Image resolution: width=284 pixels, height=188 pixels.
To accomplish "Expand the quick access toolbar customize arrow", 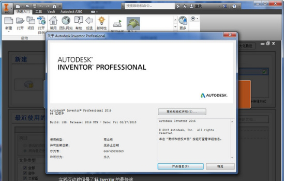I will pos(60,6).
